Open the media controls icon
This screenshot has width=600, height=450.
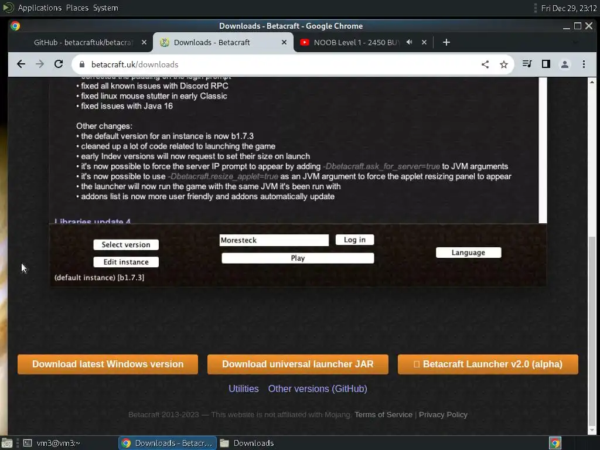527,64
